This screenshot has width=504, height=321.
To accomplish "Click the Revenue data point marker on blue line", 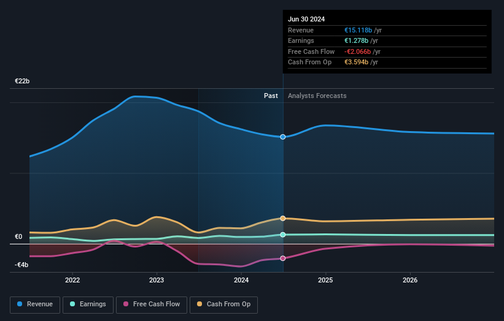I will click(x=283, y=137).
